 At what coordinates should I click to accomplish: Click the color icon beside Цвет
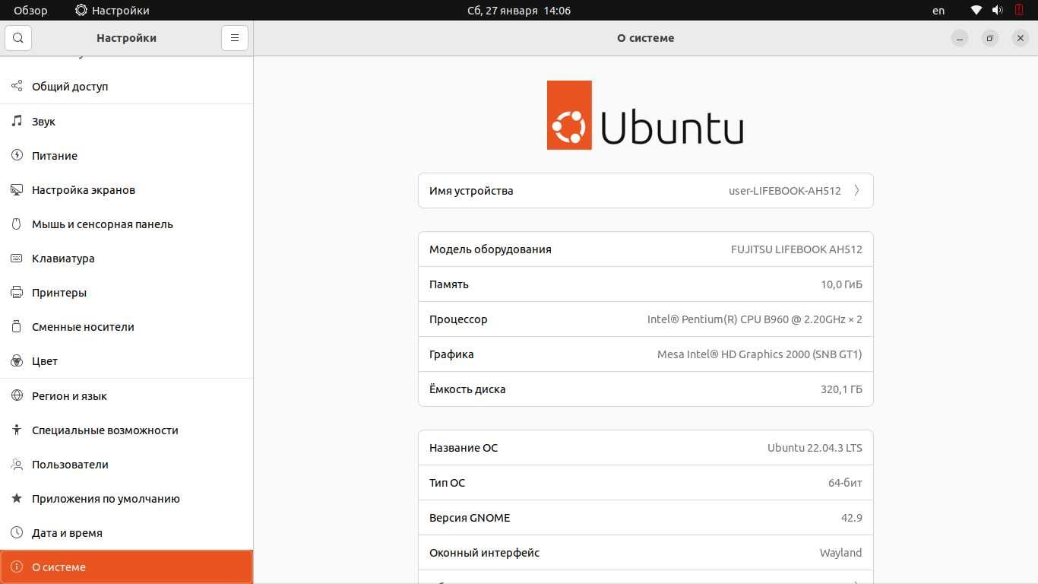[17, 360]
